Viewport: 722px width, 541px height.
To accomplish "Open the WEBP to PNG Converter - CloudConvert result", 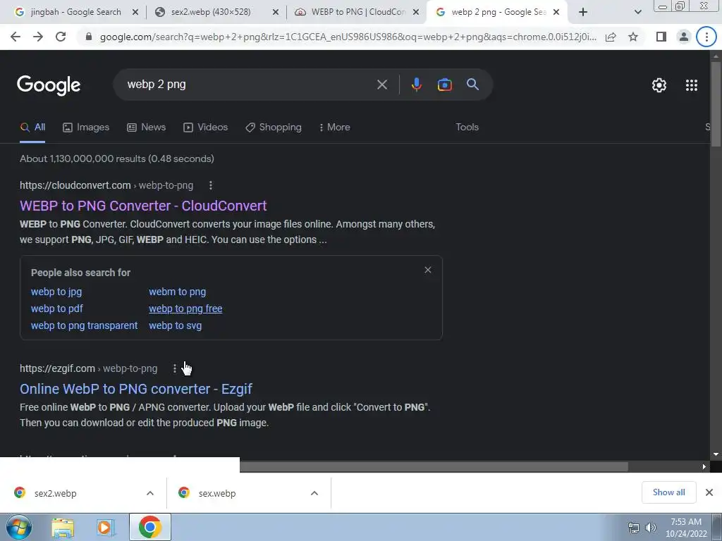I will pos(143,206).
